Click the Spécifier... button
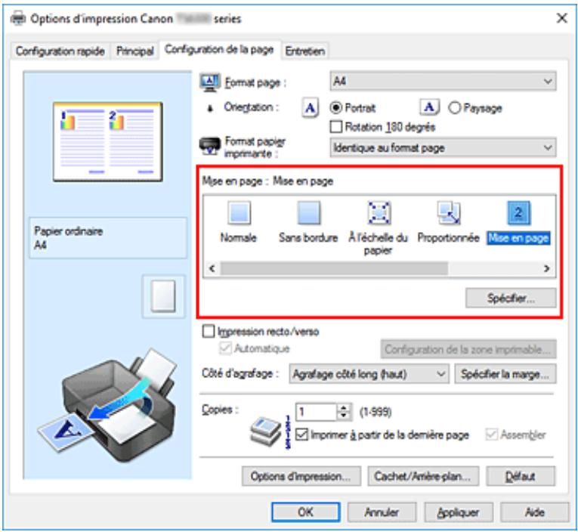The height and width of the screenshot is (532, 578). [x=511, y=298]
